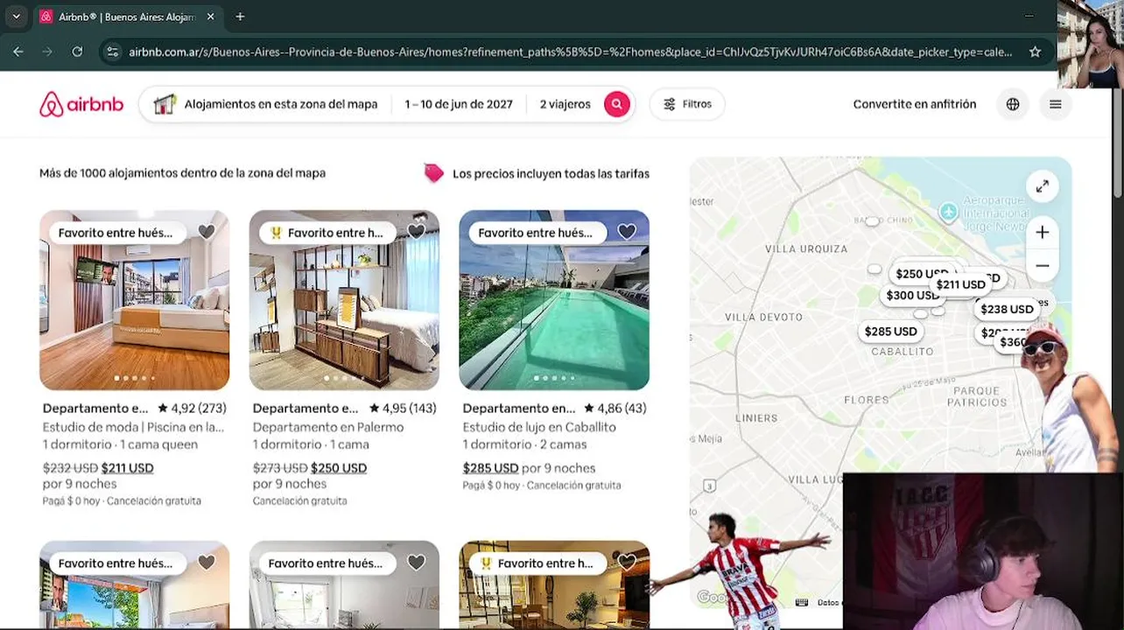Zoom in on the map

(1043, 233)
